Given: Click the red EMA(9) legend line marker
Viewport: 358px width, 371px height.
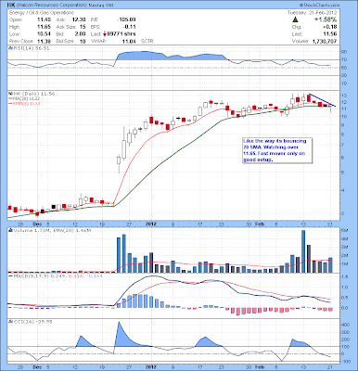Looking at the screenshot, I should (10, 103).
